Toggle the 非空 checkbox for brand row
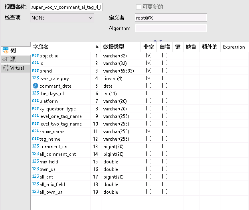The width and height of the screenshot is (249, 210). 149,71
